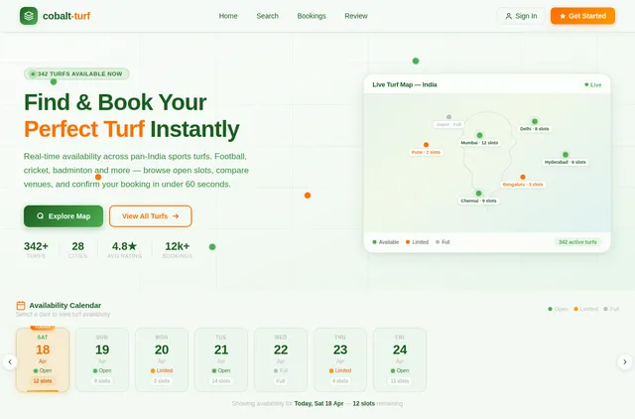The width and height of the screenshot is (635, 419).
Task: Show previous calendar dates with left arrow
Action: point(10,361)
